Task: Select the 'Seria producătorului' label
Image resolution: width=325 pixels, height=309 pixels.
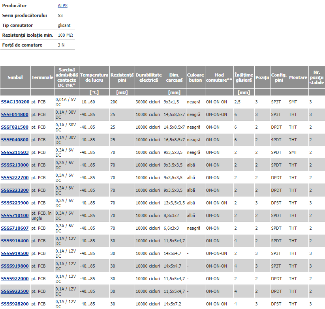Action: [24, 15]
